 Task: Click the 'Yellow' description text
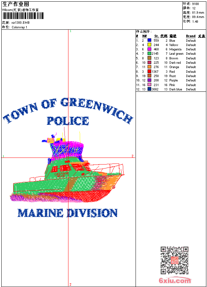(174, 45)
